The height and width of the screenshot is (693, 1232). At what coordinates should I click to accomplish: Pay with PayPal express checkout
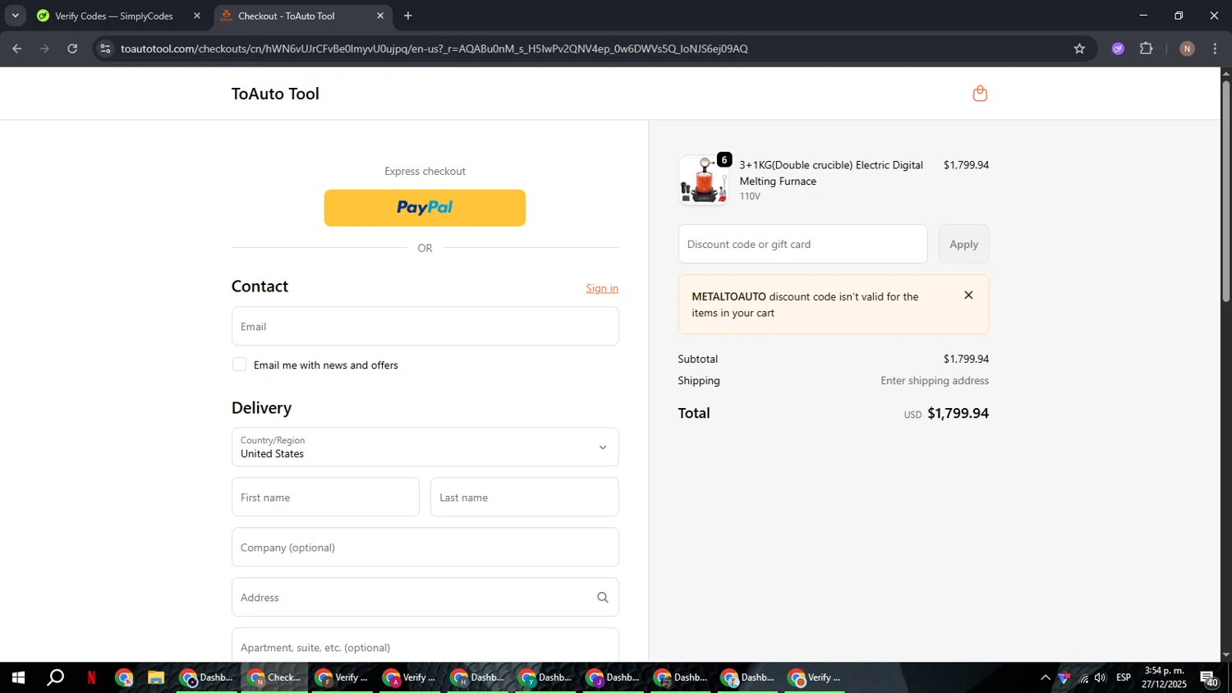coord(425,208)
